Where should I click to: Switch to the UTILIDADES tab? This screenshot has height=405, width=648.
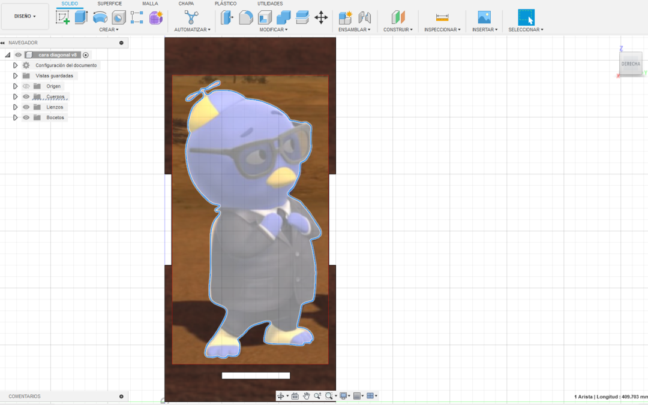[x=270, y=4]
